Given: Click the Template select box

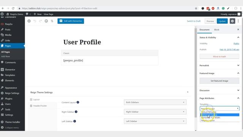Looking at the screenshot, I should coord(219,108).
